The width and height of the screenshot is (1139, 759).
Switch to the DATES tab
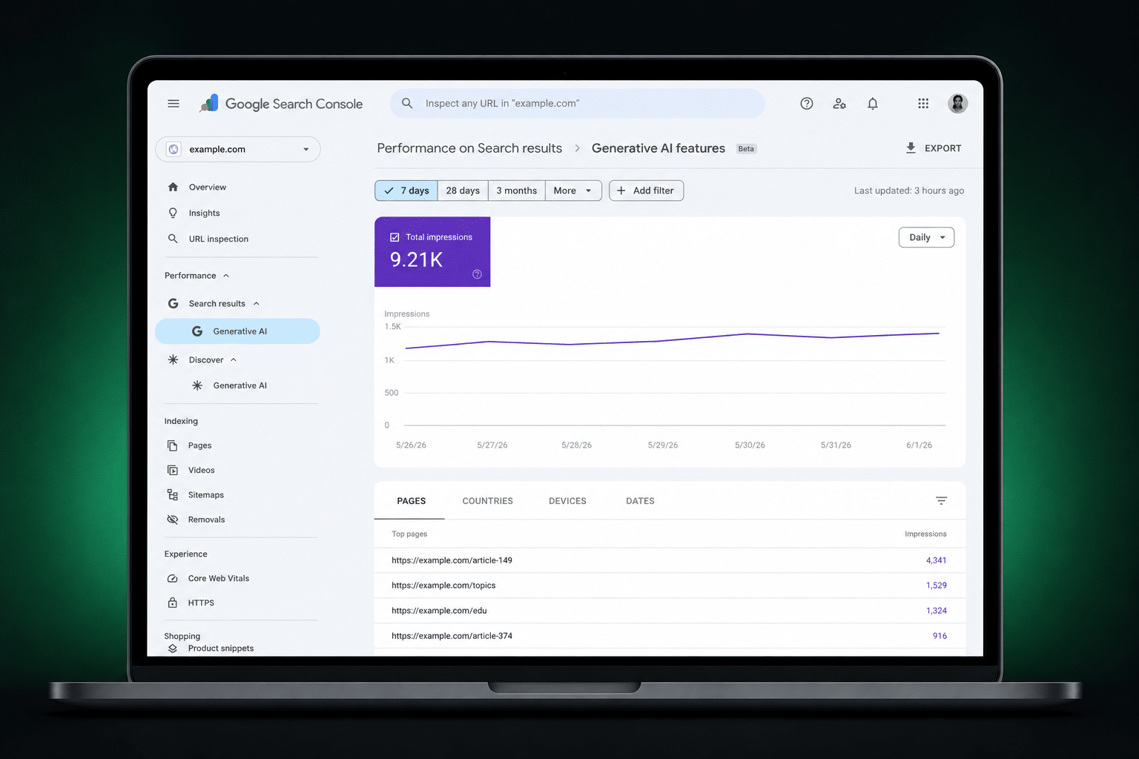click(x=640, y=501)
